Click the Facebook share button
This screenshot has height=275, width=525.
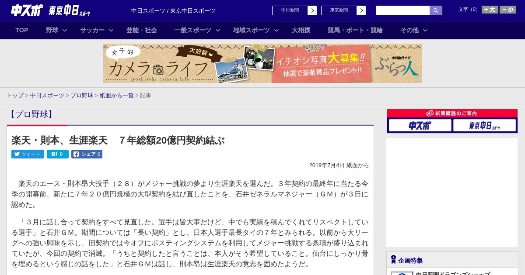tap(87, 154)
